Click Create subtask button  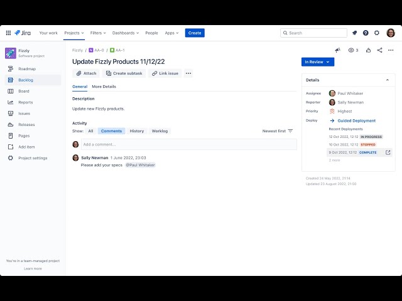124,73
